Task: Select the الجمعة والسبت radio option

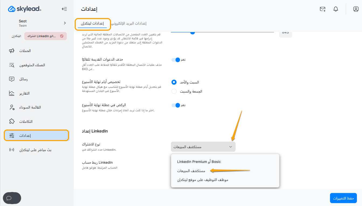Action: [174, 91]
